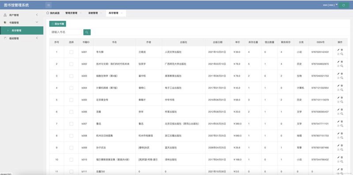View book b009 with the magnifier icon

click(342, 149)
